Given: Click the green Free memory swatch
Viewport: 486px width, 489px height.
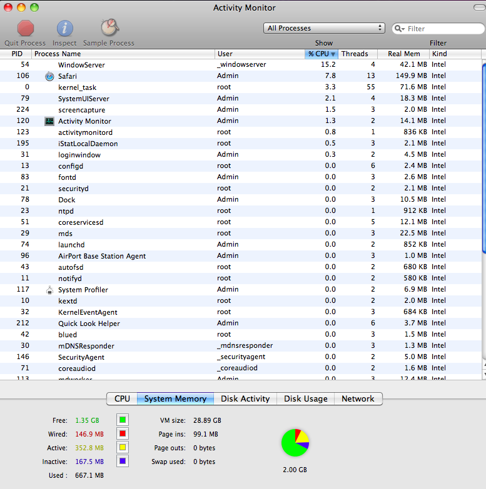Looking at the screenshot, I should (123, 420).
